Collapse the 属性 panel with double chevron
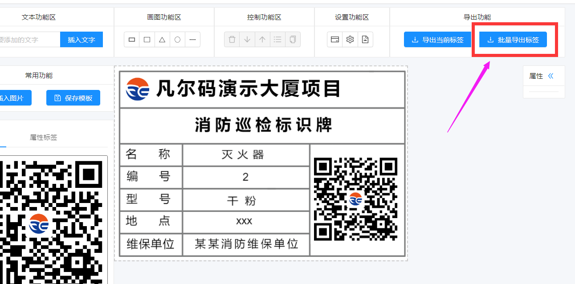Screen dimensions: 575x284 pos(551,76)
